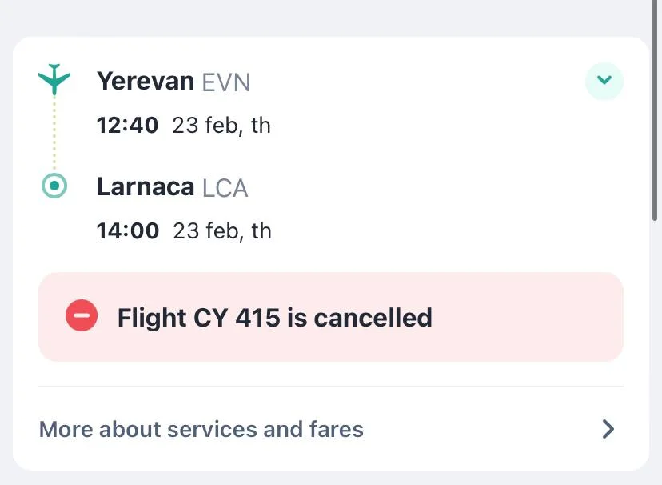Click the dotted route line between airports
The width and height of the screenshot is (662, 485).
pos(54,132)
